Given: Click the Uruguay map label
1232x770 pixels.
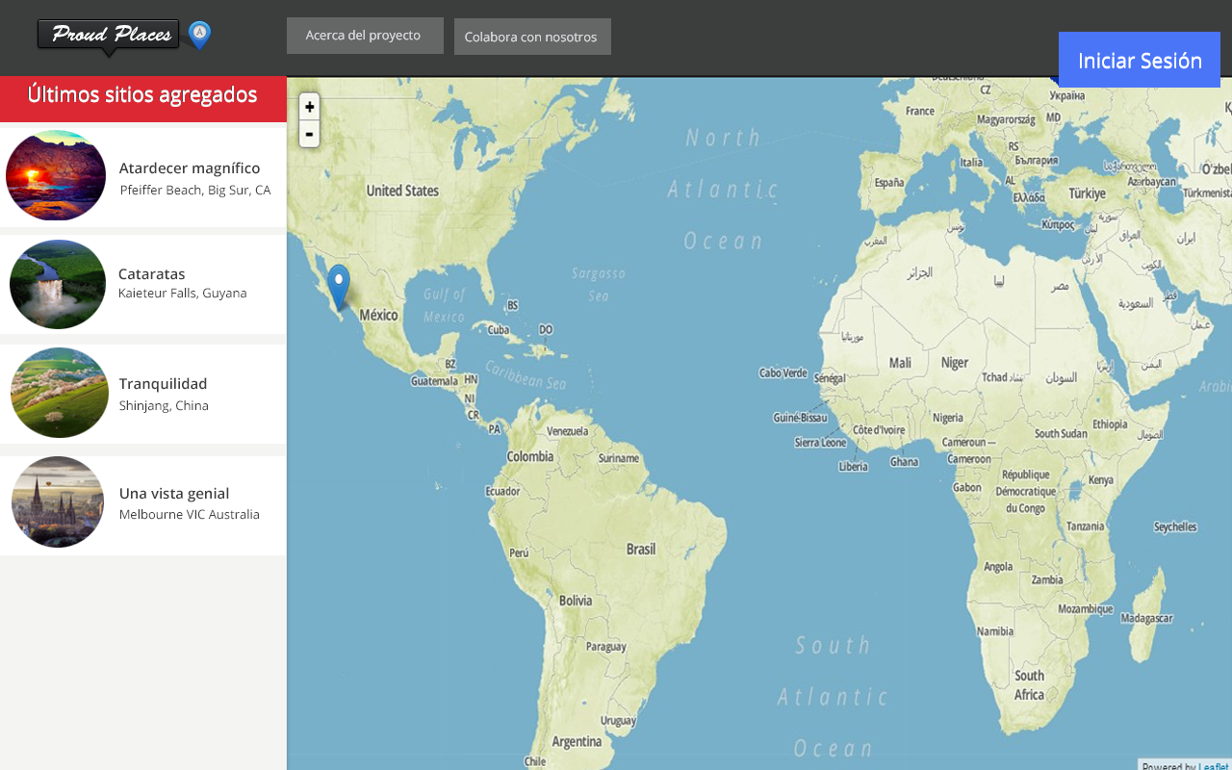Looking at the screenshot, I should tap(618, 721).
